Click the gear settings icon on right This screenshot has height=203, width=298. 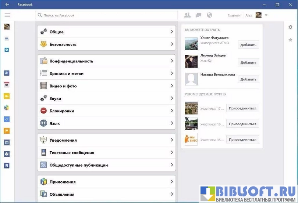pos(290,27)
